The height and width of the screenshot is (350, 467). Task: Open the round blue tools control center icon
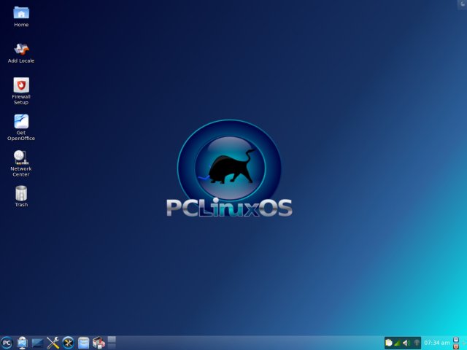pyautogui.click(x=68, y=343)
